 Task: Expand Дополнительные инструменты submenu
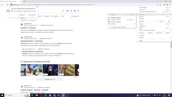pos(154,30)
